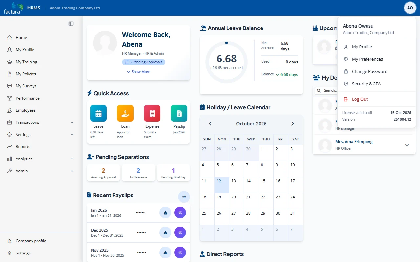Expand the sidebar Settings submenu chevron
The height and width of the screenshot is (262, 420).
tap(72, 135)
